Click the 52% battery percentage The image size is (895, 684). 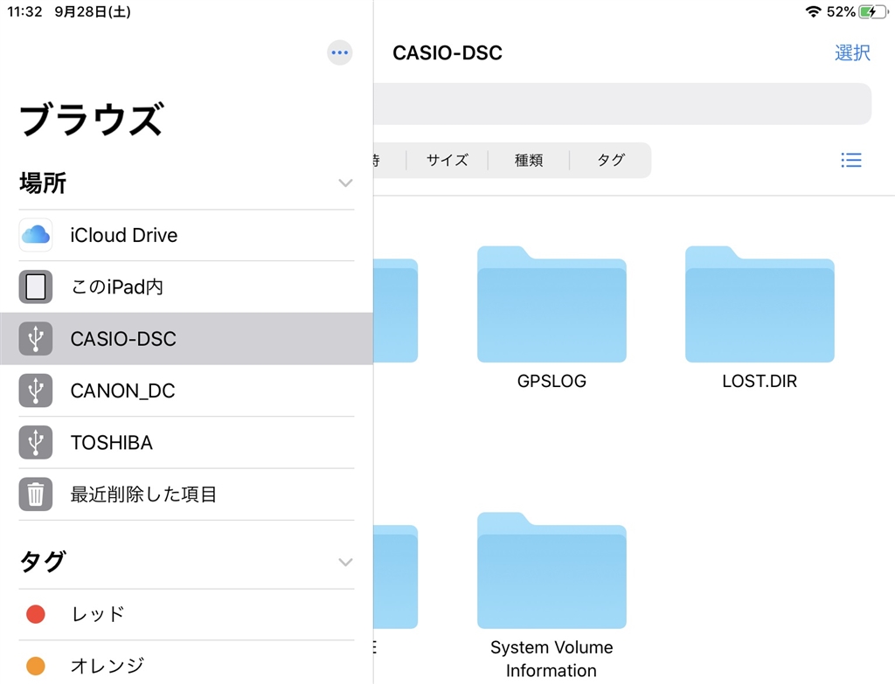(841, 11)
